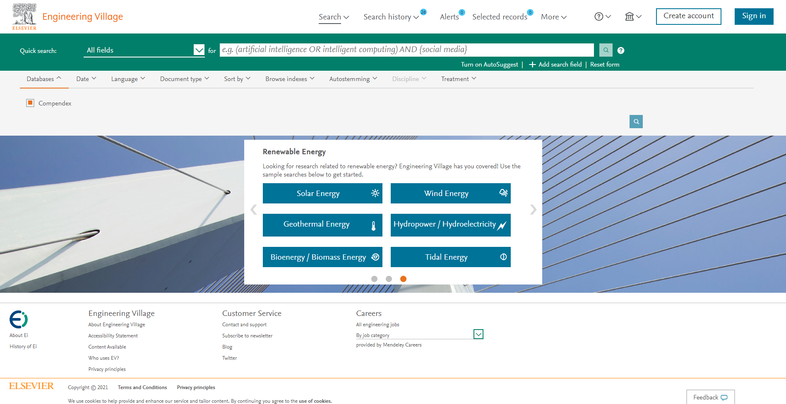Run the Geothermal Energy sample search
Screen dimensions: 786x404
click(322, 225)
